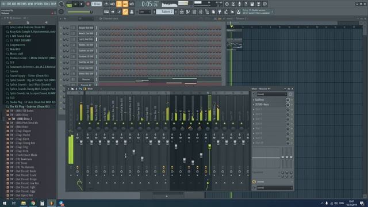Click the tempo field showing 130

point(96,4)
